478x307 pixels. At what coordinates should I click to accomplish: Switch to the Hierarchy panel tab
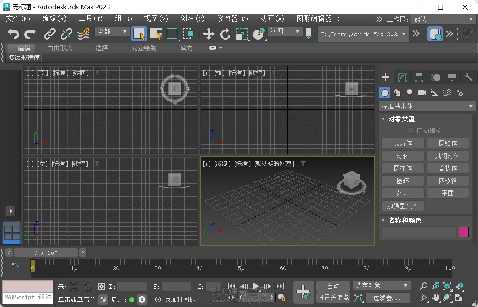click(x=419, y=77)
